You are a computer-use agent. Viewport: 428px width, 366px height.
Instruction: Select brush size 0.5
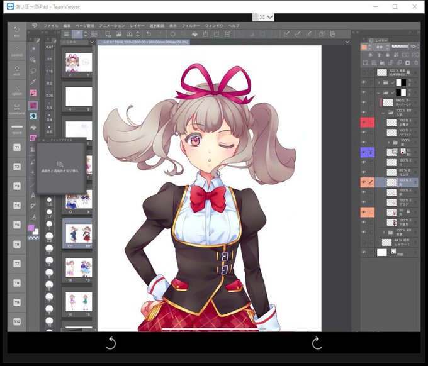coord(49,130)
